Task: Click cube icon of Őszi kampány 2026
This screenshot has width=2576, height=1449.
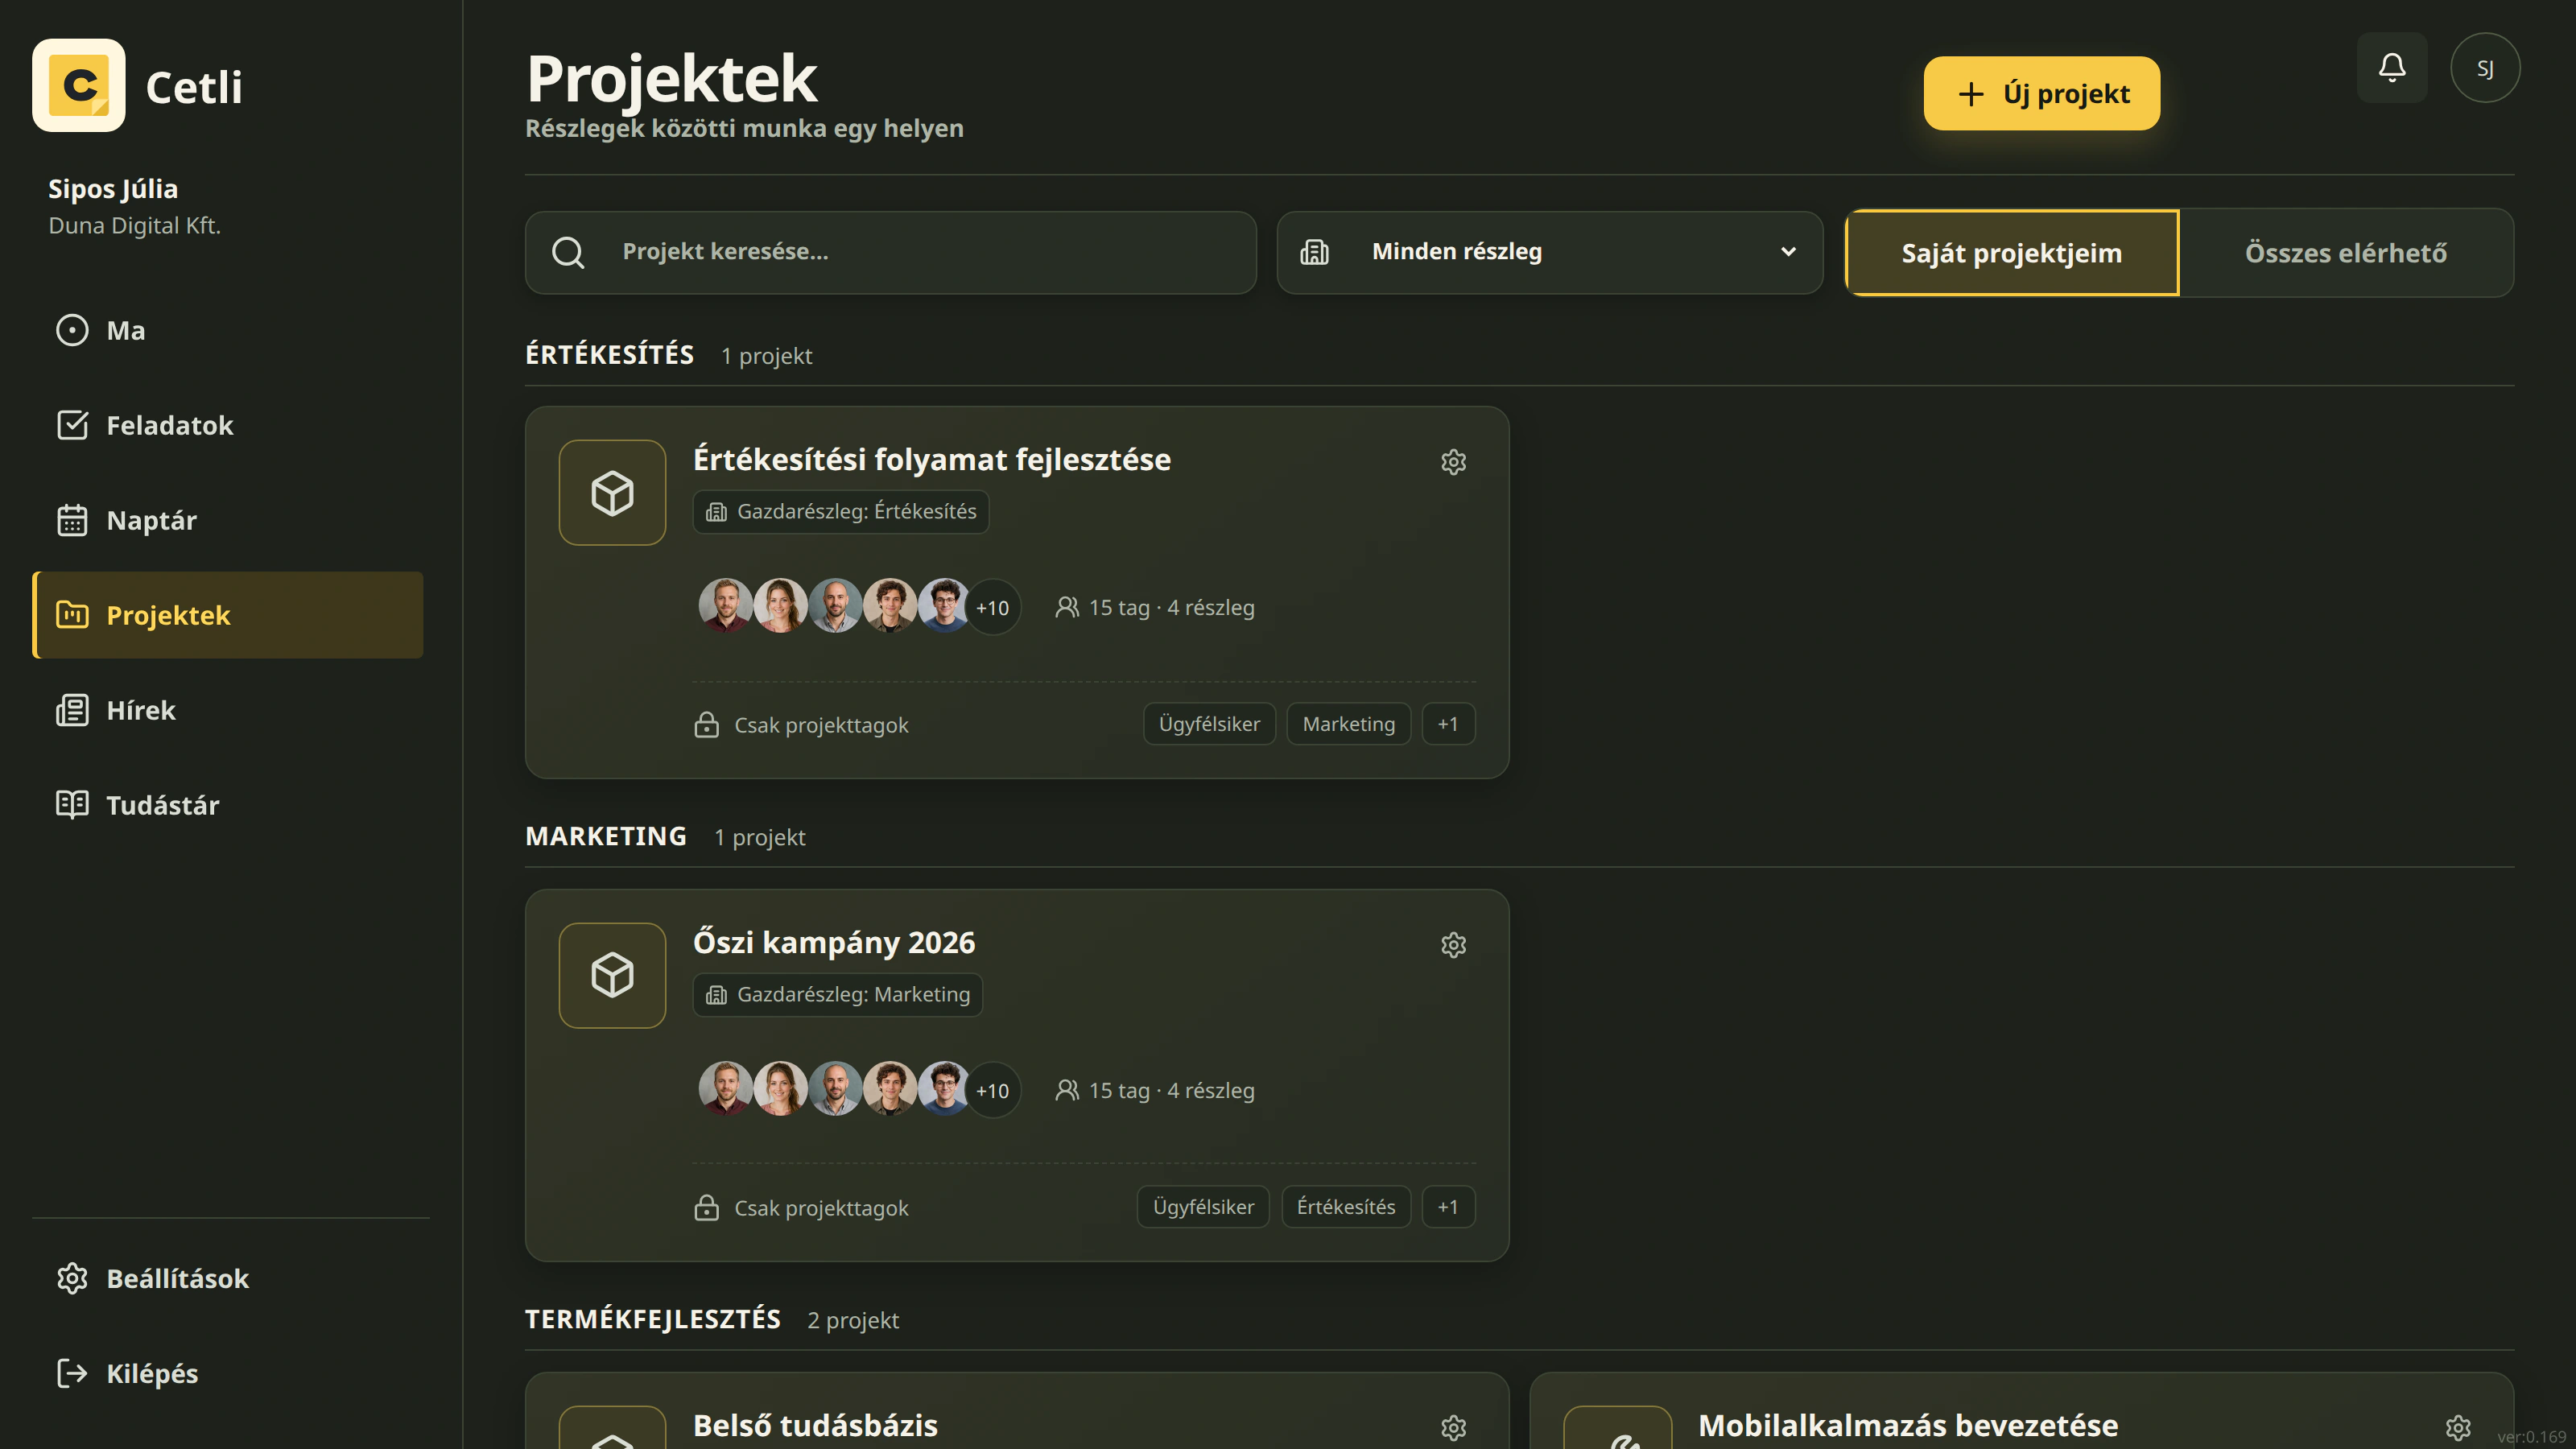Action: [612, 975]
